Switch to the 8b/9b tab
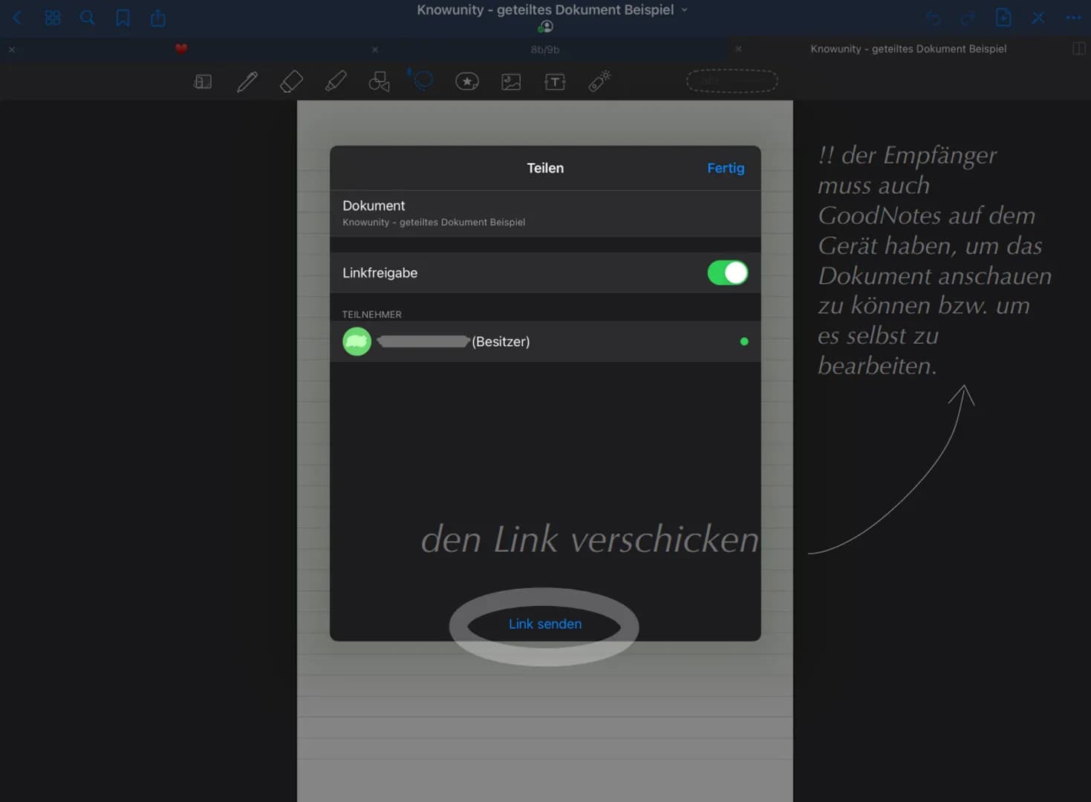Viewport: 1091px width, 802px height. pyautogui.click(x=545, y=50)
